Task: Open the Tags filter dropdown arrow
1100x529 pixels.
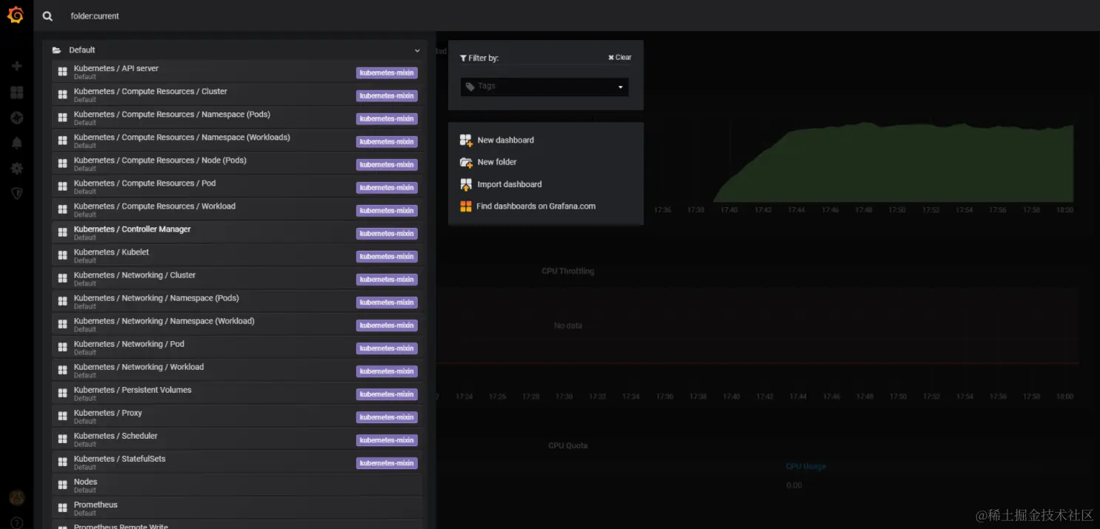Action: point(621,87)
